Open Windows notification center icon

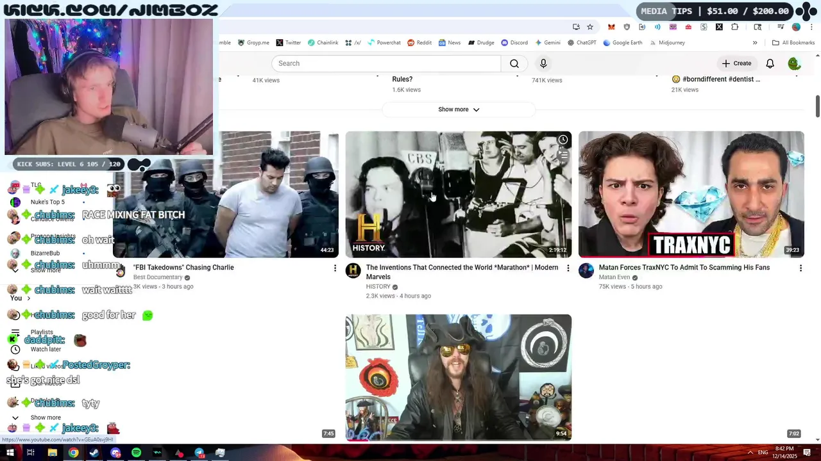807,453
